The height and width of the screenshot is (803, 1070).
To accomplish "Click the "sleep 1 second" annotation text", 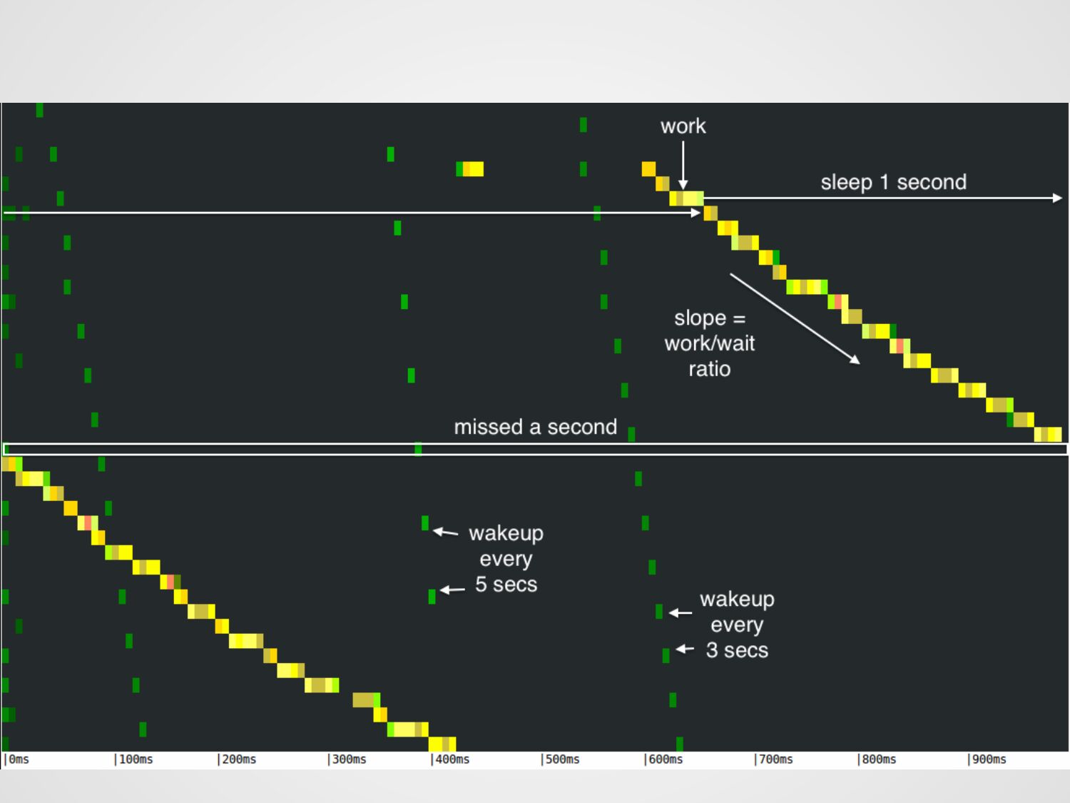I will click(893, 182).
